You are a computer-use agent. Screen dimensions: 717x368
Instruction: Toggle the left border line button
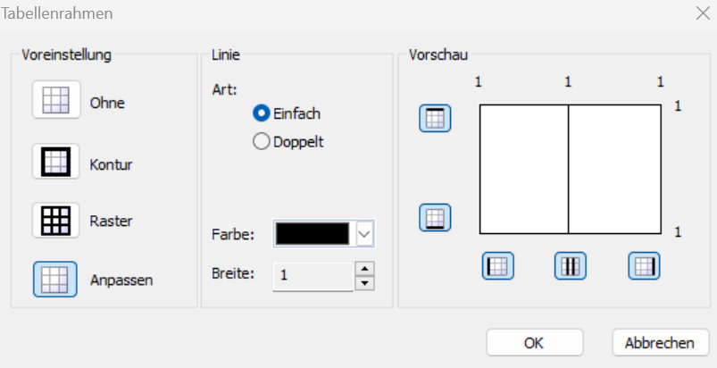coord(498,265)
